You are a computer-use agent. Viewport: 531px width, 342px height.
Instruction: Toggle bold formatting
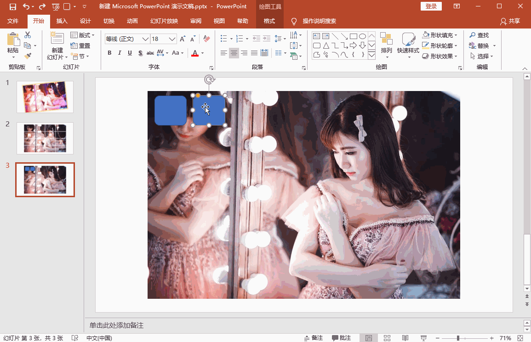(x=109, y=53)
